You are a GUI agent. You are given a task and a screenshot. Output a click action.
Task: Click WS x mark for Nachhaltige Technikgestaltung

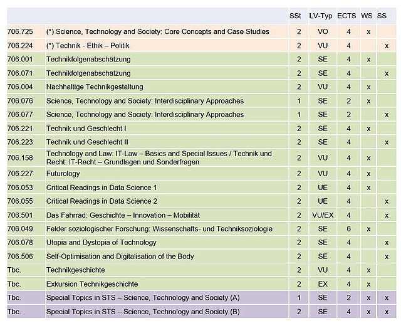pyautogui.click(x=368, y=87)
